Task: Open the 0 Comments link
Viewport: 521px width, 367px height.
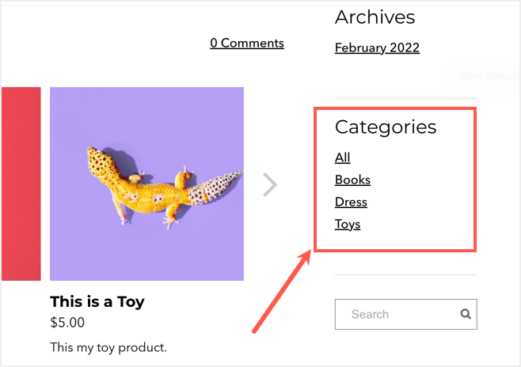Action: tap(247, 43)
